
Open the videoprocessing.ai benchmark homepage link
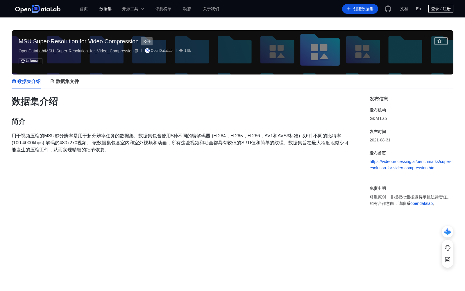411,165
